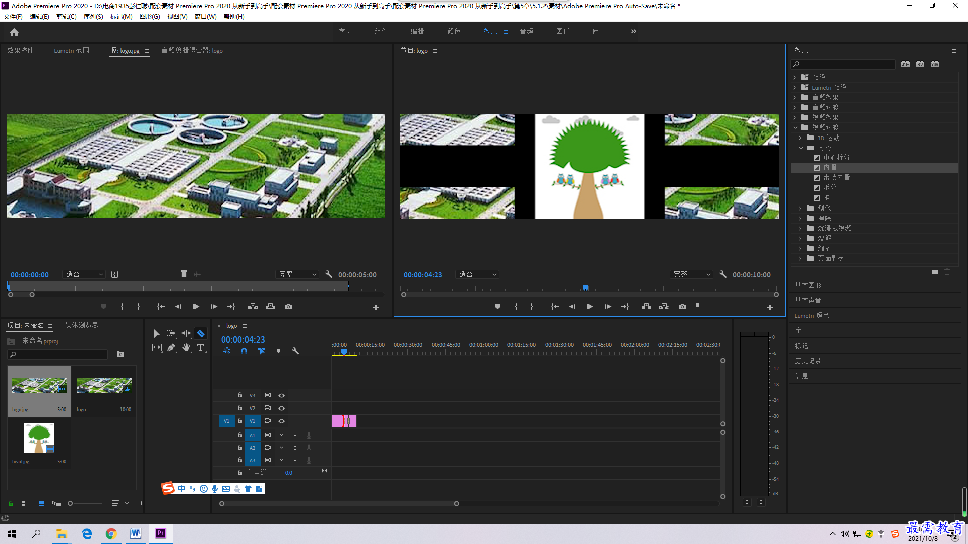Select the Pen tool
Screen dimensions: 968x544
pyautogui.click(x=171, y=347)
